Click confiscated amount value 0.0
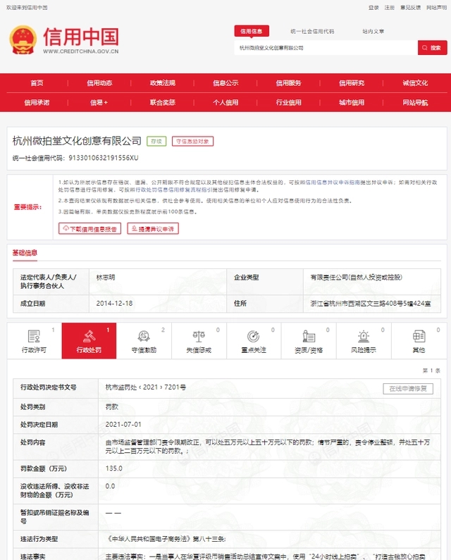 point(110,486)
